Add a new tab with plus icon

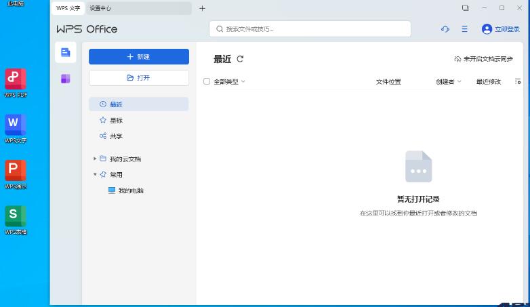click(202, 8)
